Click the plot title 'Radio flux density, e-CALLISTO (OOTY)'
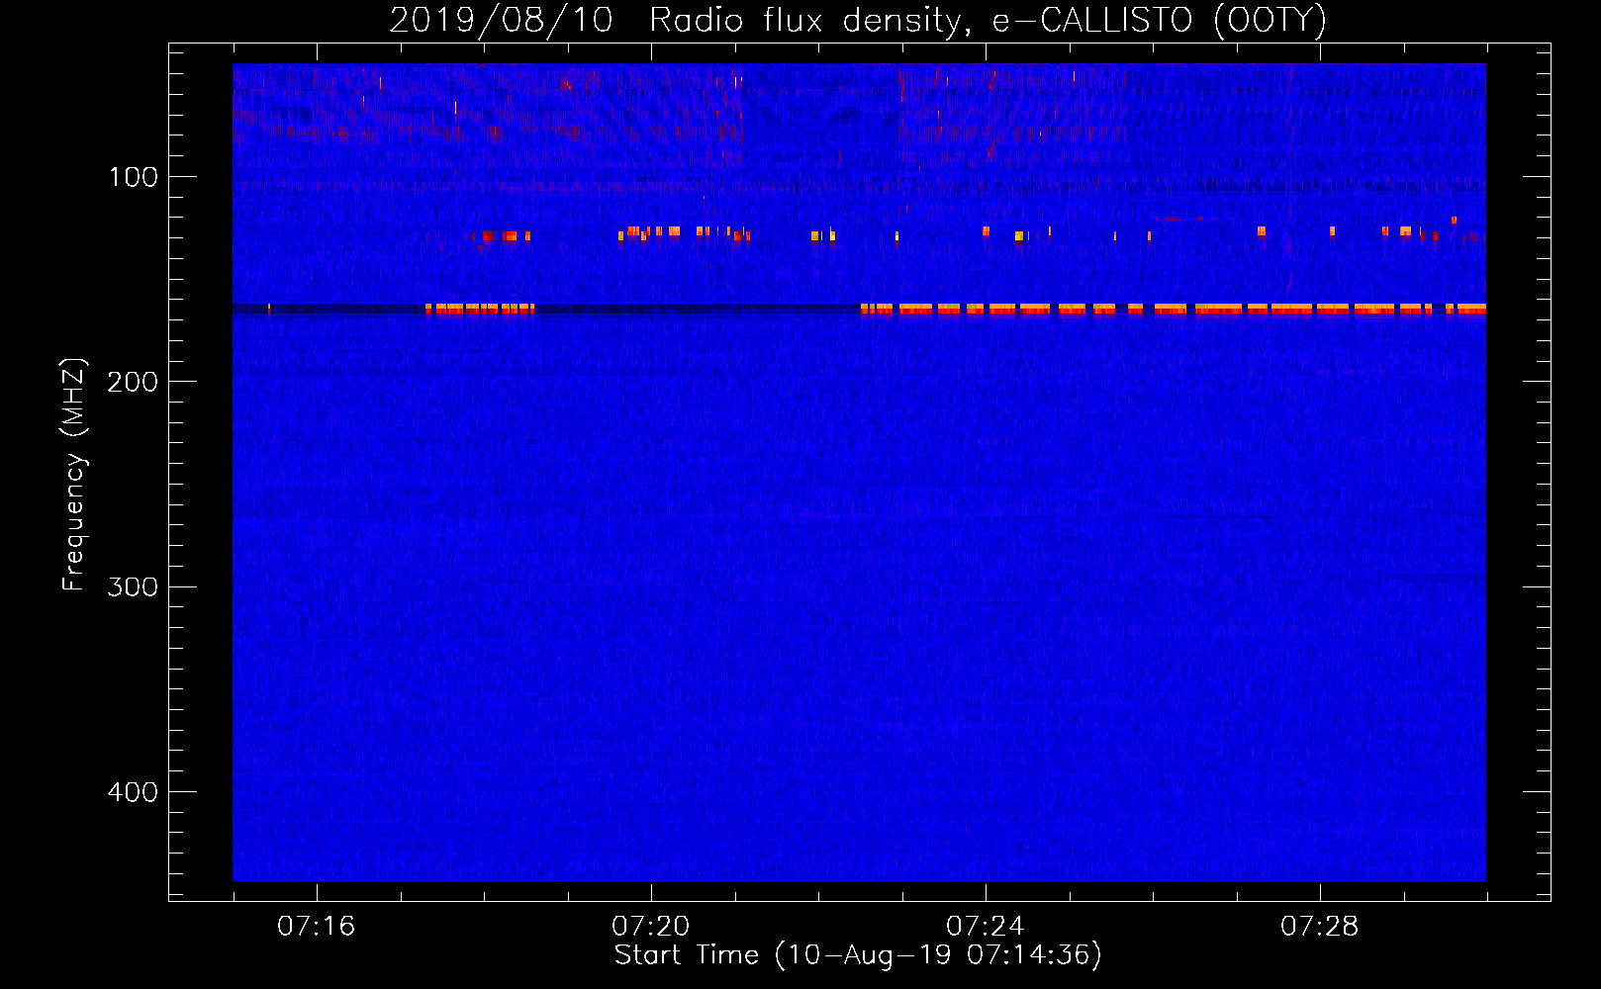Image resolution: width=1601 pixels, height=989 pixels. pyautogui.click(x=988, y=21)
